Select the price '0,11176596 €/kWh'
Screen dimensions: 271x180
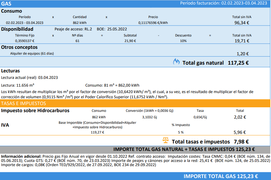click(153, 23)
